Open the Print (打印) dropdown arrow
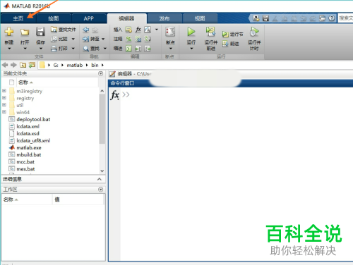 point(73,49)
